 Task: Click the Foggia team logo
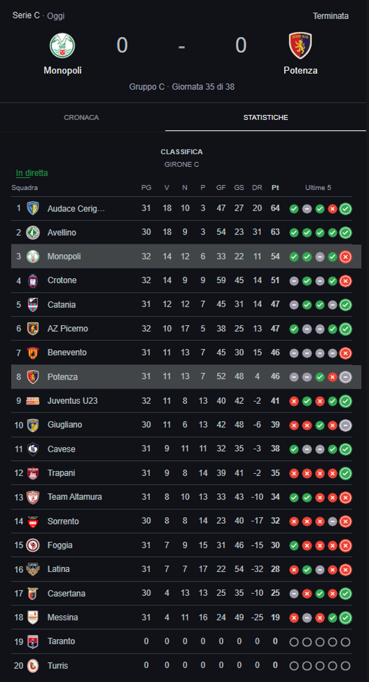click(33, 545)
